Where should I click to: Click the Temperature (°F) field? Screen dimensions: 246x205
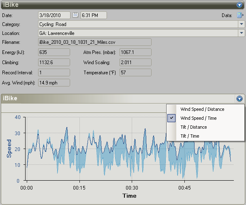tap(135, 73)
